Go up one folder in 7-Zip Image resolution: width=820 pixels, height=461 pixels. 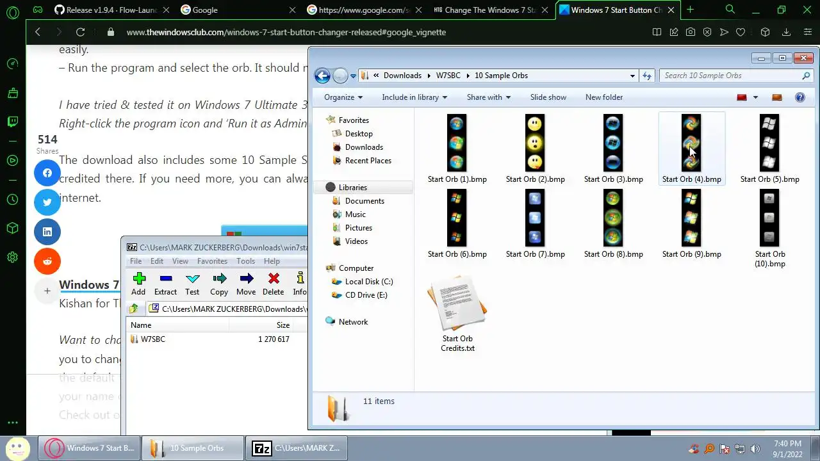click(133, 309)
